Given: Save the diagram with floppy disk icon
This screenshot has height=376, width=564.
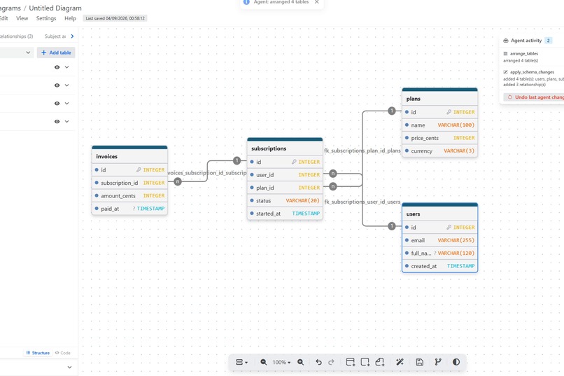Looking at the screenshot, I should click(419, 362).
